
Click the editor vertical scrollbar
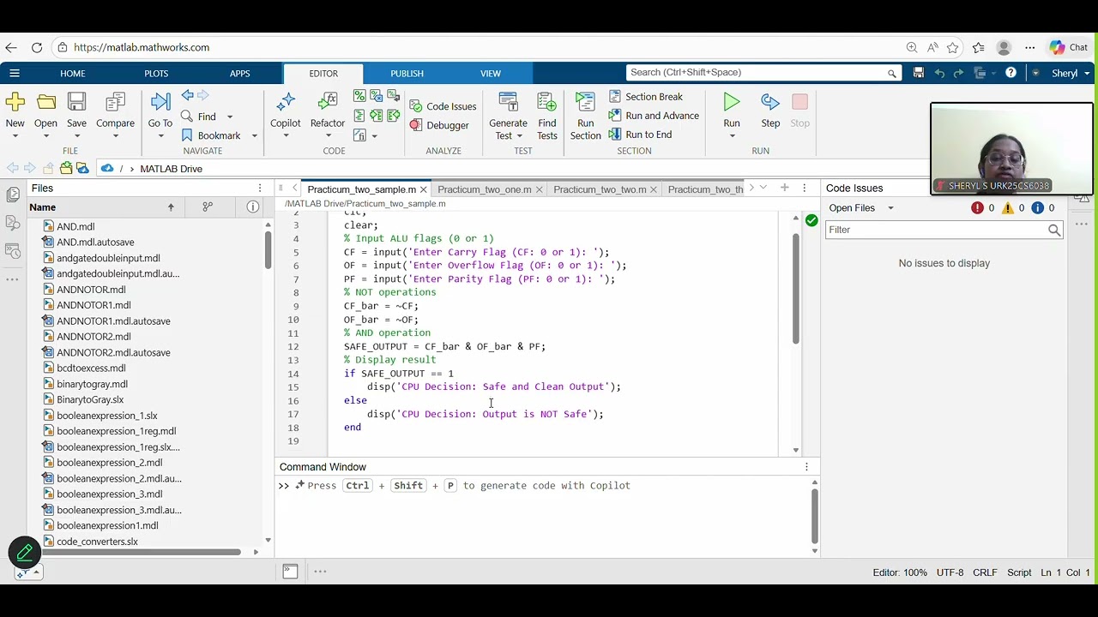795,287
